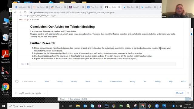The height and width of the screenshot is (109, 194).
Task: Click the GitHub octocat logo in the footer
Action: (17, 81)
